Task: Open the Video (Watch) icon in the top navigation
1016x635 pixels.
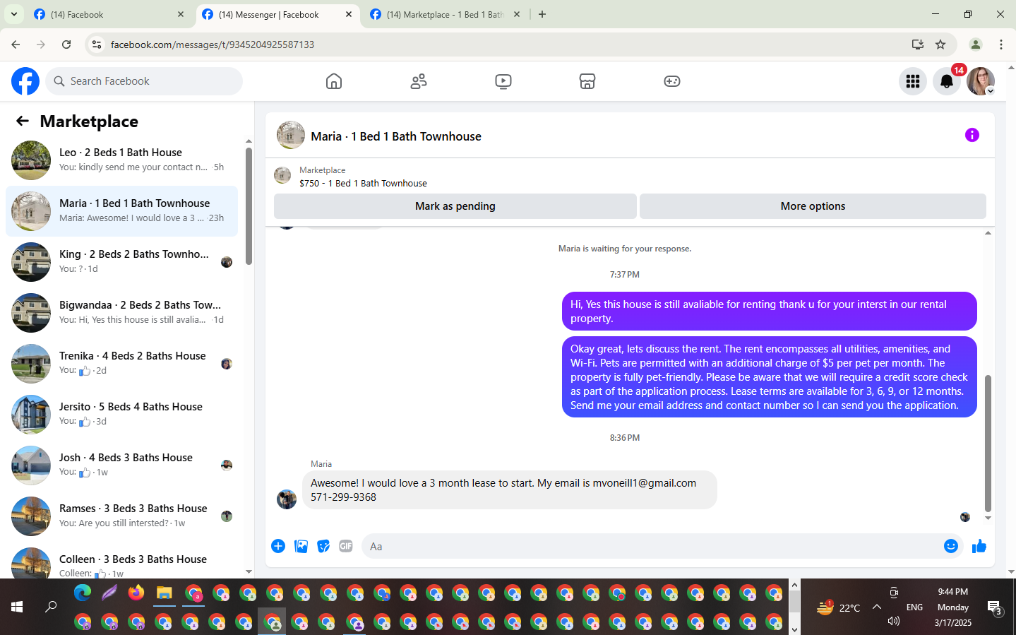Action: tap(503, 81)
